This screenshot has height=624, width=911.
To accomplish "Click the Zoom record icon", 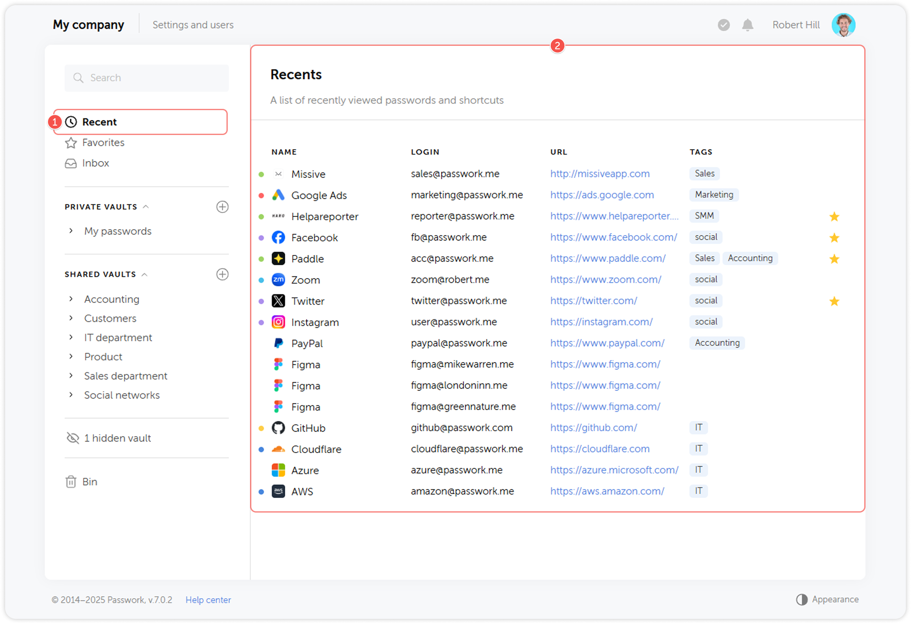I will (278, 279).
